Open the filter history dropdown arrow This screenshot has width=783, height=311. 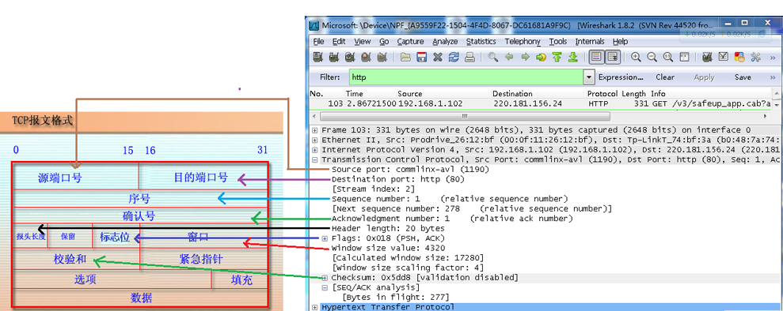tap(590, 77)
